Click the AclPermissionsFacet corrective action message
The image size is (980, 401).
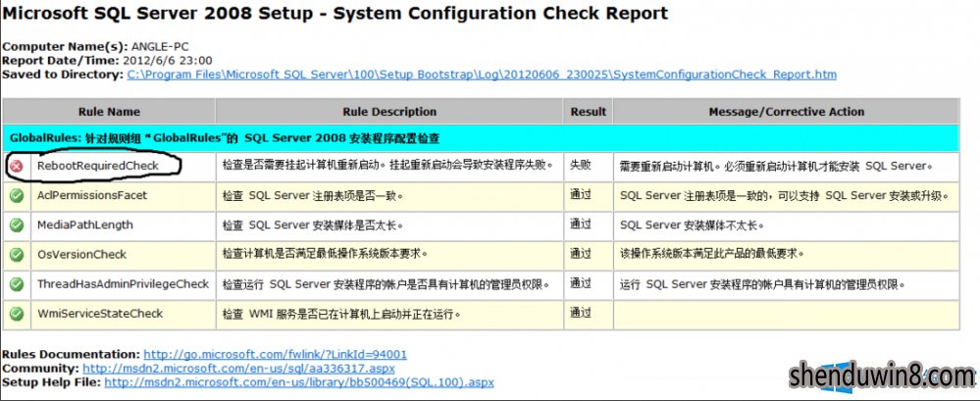(785, 195)
